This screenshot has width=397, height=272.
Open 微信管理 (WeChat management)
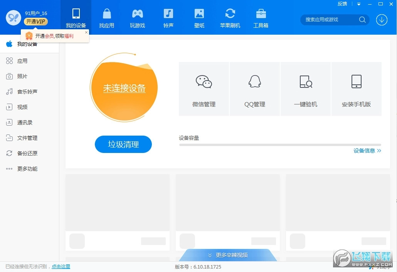click(x=204, y=89)
